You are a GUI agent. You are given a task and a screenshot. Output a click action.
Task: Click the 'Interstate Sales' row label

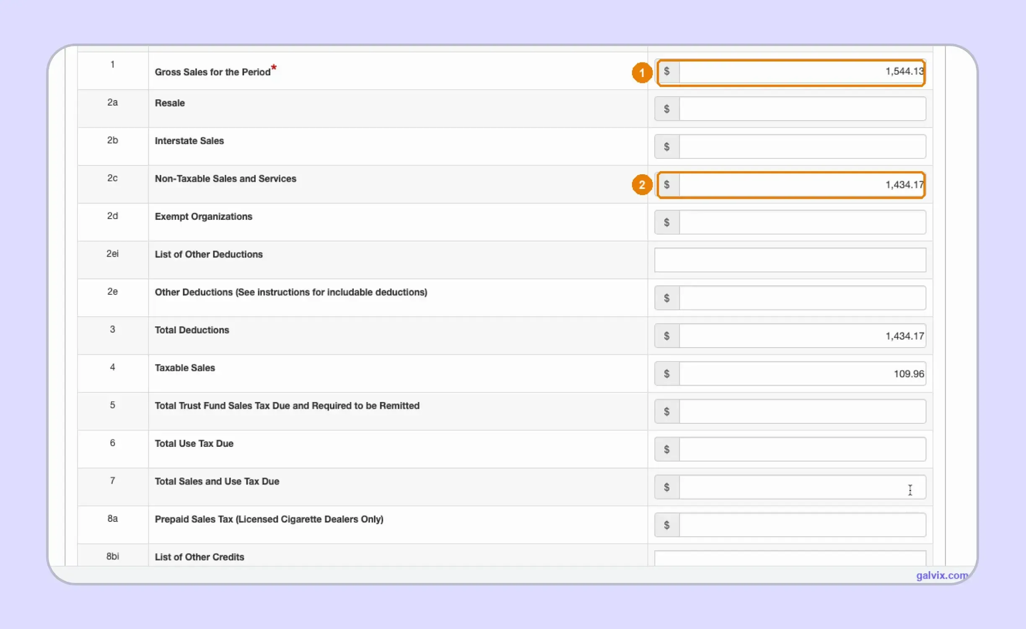pyautogui.click(x=189, y=141)
